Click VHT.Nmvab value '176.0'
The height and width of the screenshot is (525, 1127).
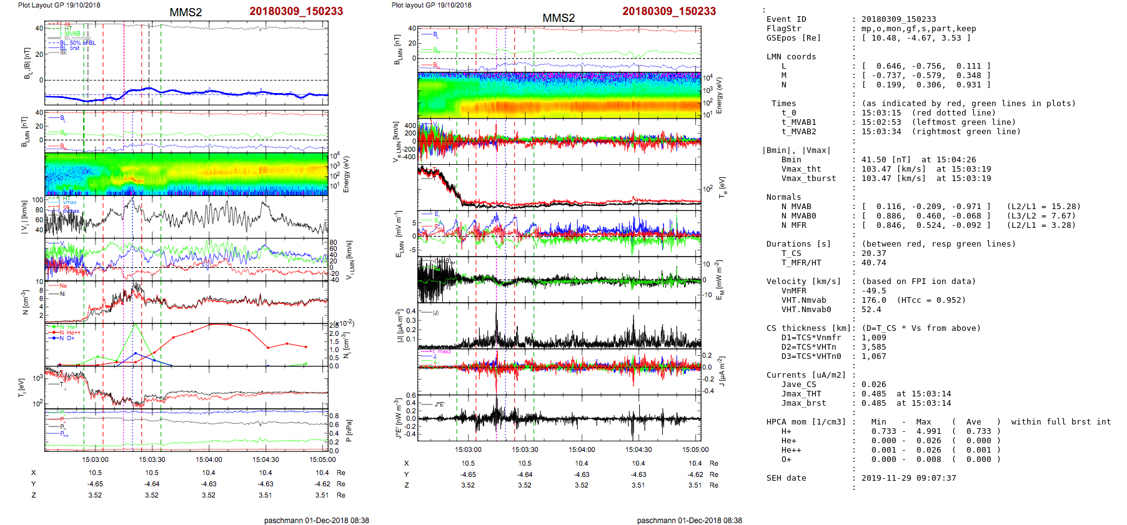873,300
